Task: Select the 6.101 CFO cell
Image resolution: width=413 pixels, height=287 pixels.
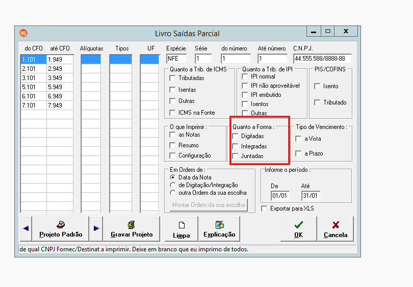Action: click(34, 96)
